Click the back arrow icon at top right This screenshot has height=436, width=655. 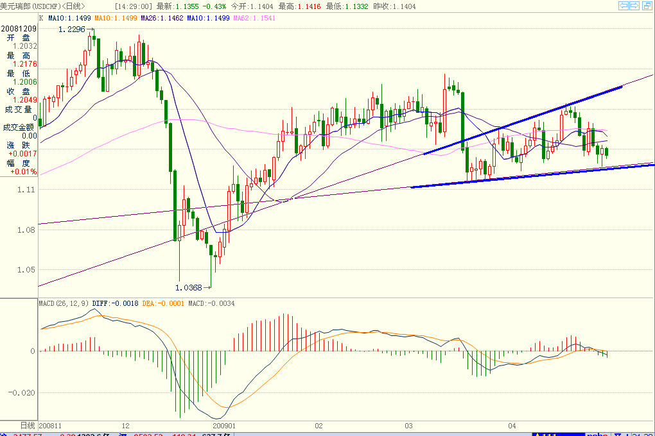click(624, 5)
